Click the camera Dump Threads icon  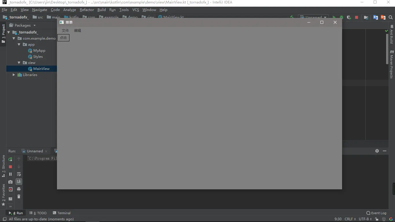click(x=10, y=182)
